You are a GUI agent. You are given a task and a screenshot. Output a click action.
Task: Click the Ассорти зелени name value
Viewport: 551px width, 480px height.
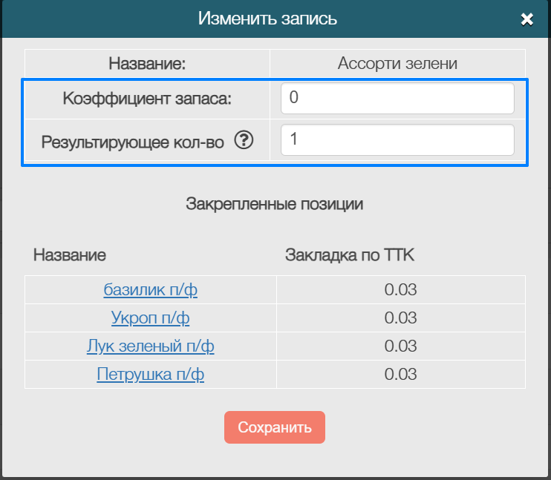click(x=397, y=64)
